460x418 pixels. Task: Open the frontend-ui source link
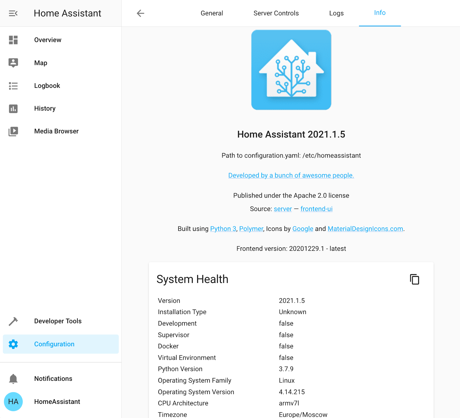coord(317,209)
